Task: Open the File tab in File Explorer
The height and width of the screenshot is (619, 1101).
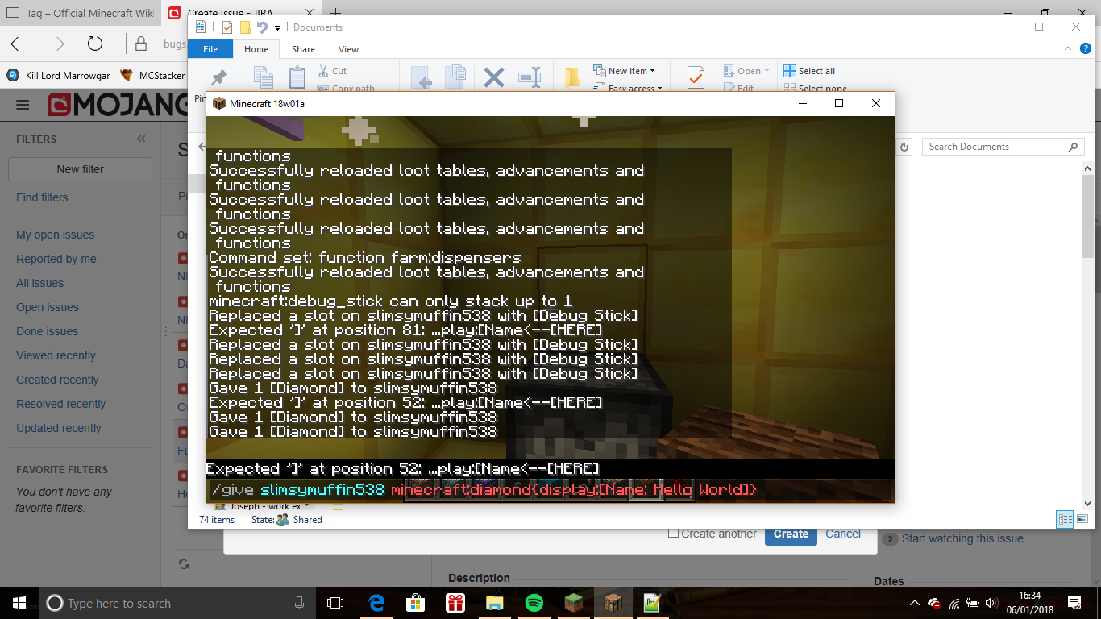Action: pyautogui.click(x=210, y=49)
